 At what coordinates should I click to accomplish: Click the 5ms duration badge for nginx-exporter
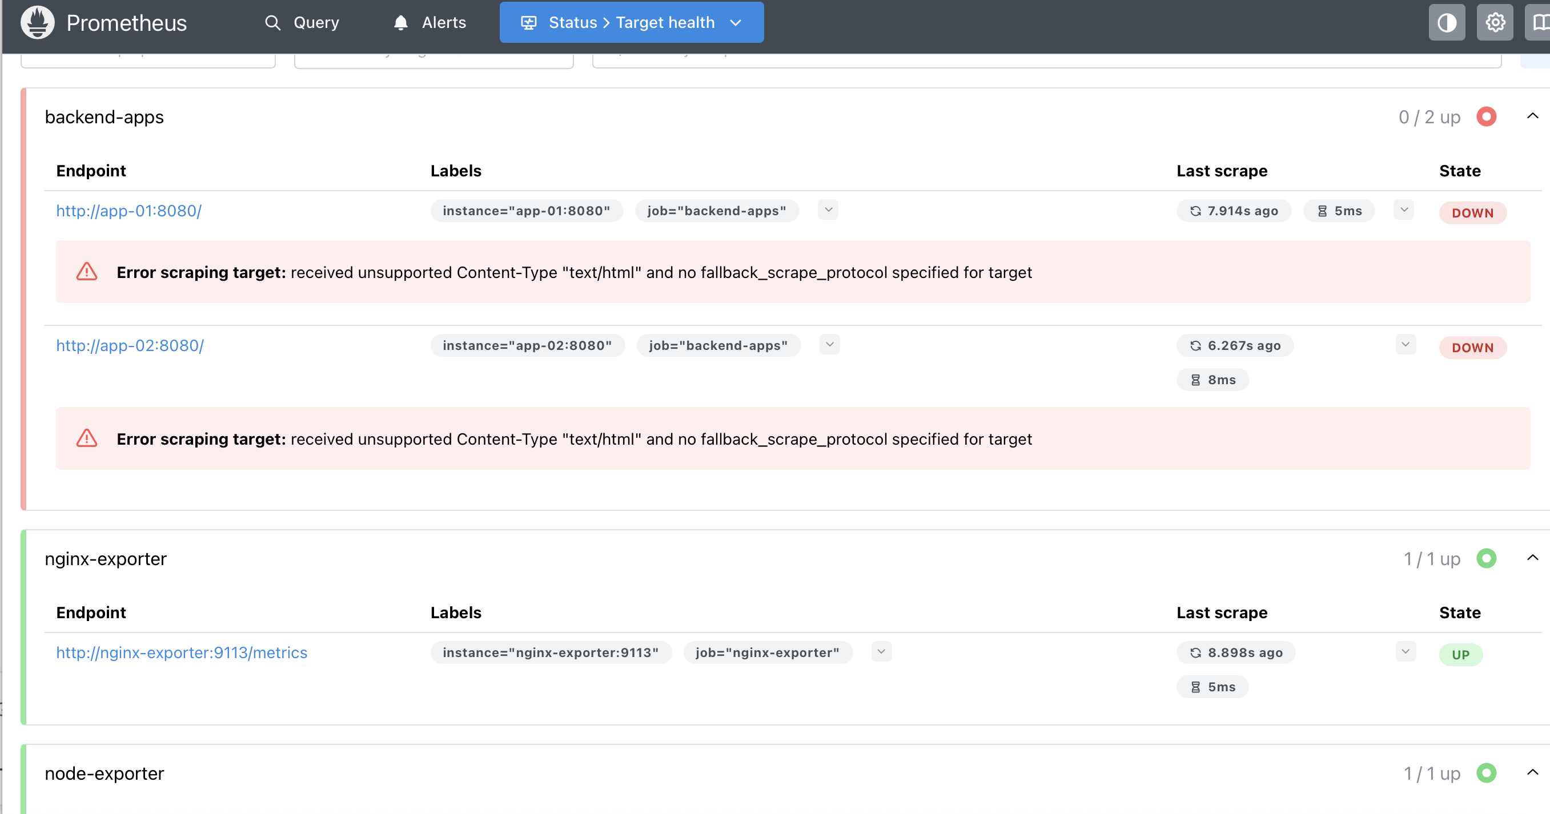[x=1212, y=687]
